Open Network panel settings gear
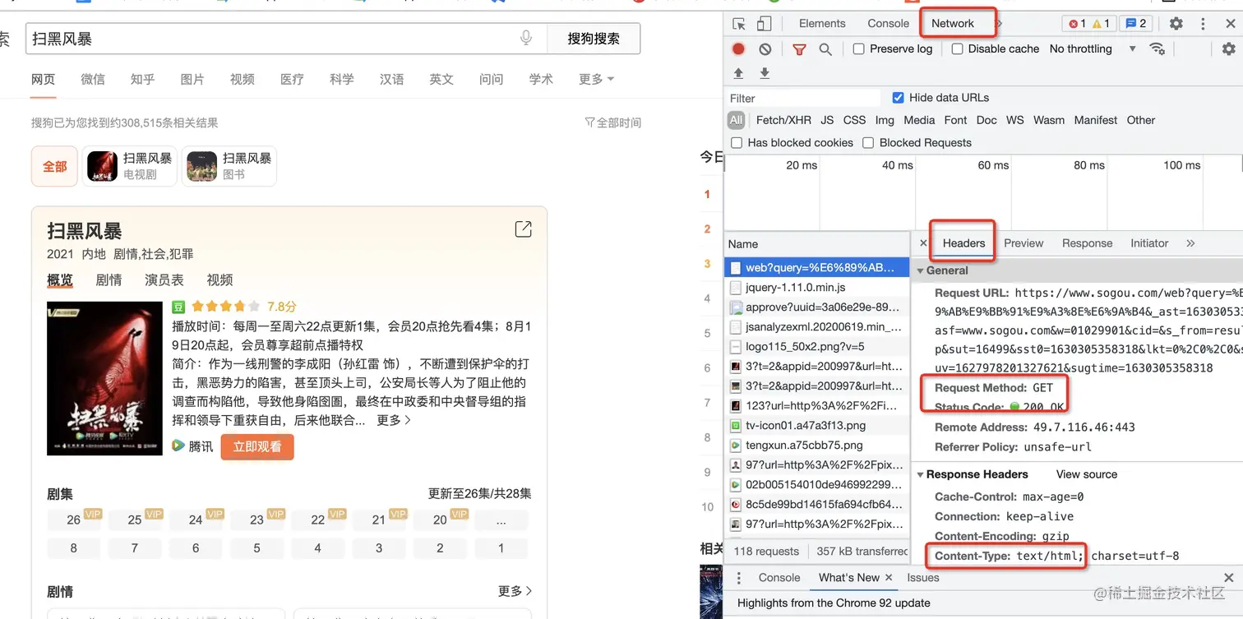Viewport: 1243px width, 619px height. pos(1228,49)
